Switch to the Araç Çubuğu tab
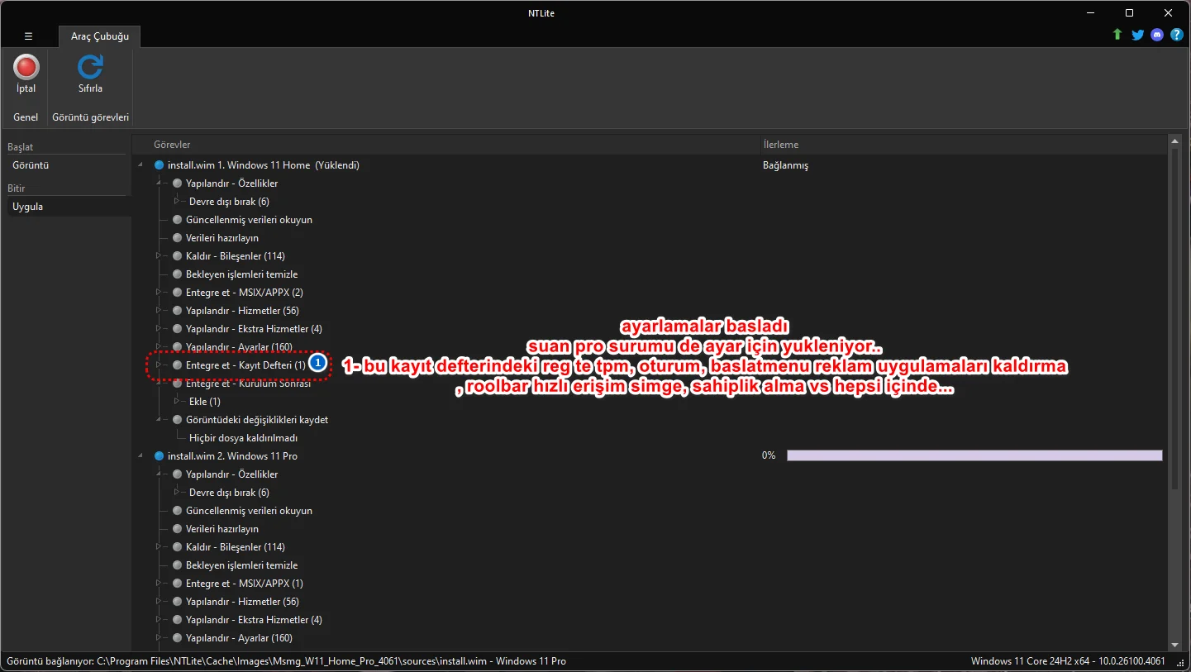 coord(99,36)
